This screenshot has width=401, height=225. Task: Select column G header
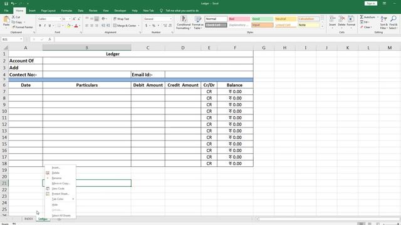coord(264,47)
